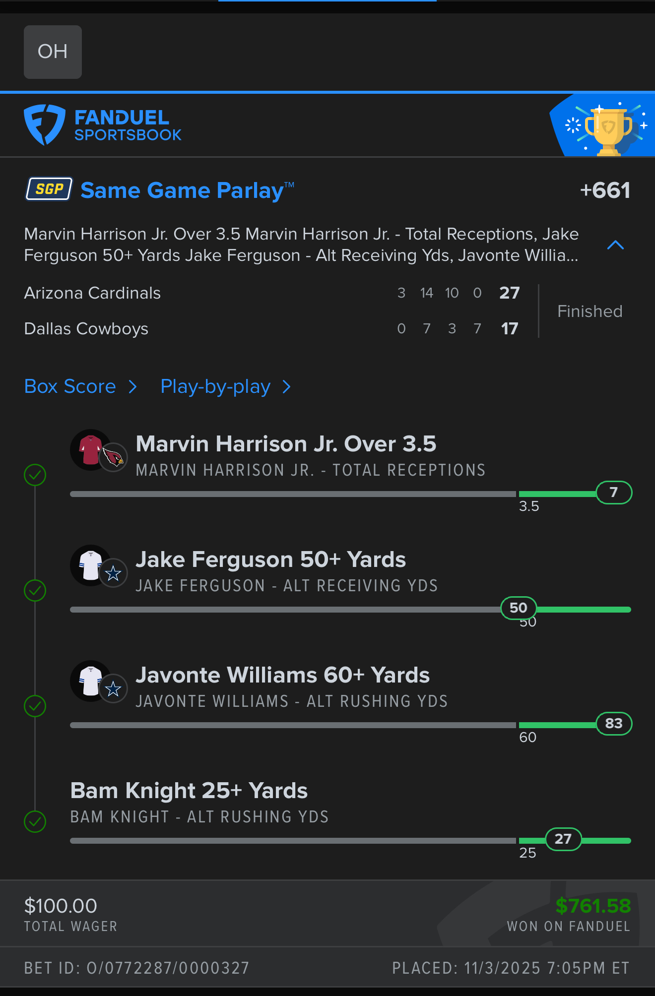Click the 83 rushing yards result marker
Screen dimensions: 655x996
tap(614, 724)
